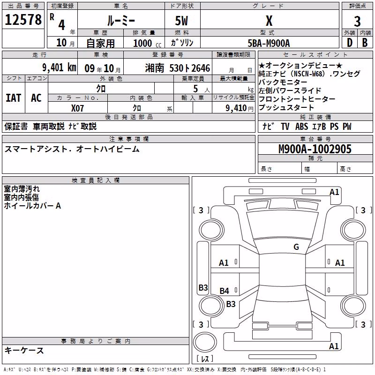The width and height of the screenshot is (375, 375).
Task: Click the note スマートアシスト．オートハイビーム
Action: click(72, 149)
